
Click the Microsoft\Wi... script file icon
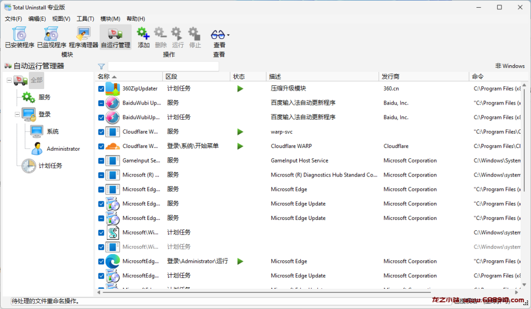(x=113, y=232)
